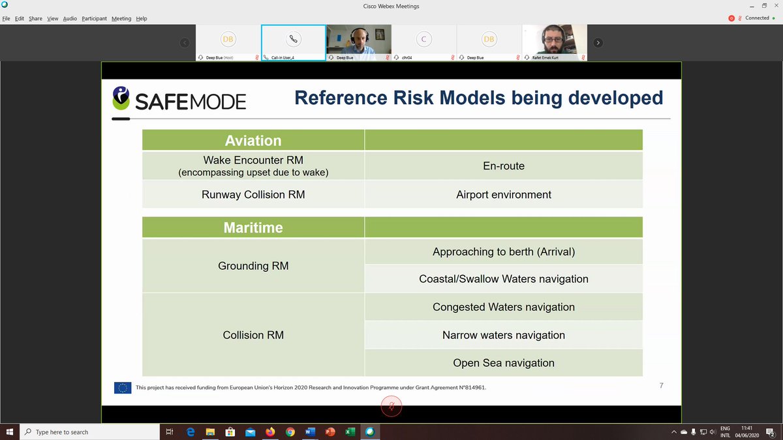Select Rafet Emek Kurt video thumbnail
783x440 pixels.
(x=555, y=43)
